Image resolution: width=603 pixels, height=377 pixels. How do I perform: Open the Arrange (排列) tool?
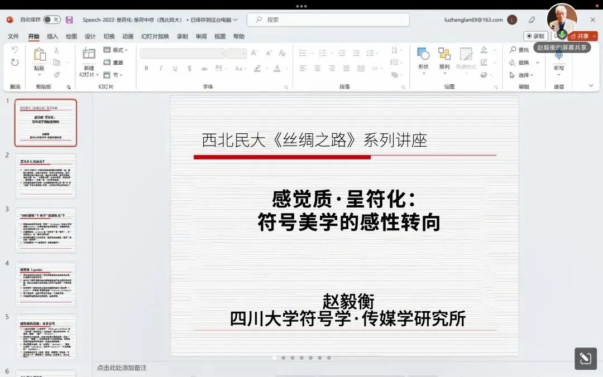tap(444, 55)
